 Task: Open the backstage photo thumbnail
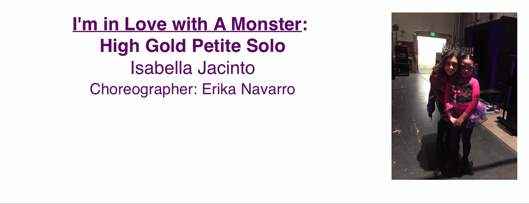(454, 96)
